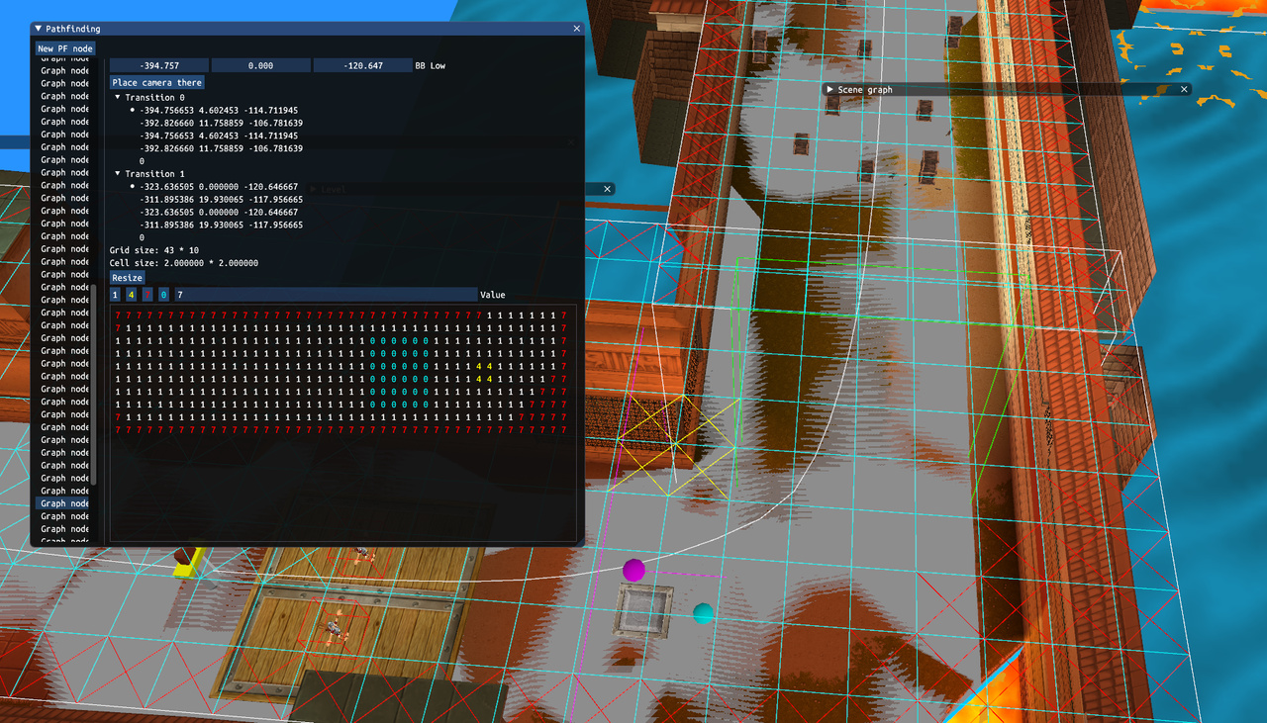
Task: Select the highlighted Graph node list row
Action: (63, 503)
